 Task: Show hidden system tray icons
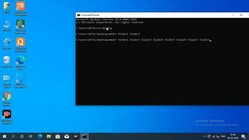(x=205, y=136)
